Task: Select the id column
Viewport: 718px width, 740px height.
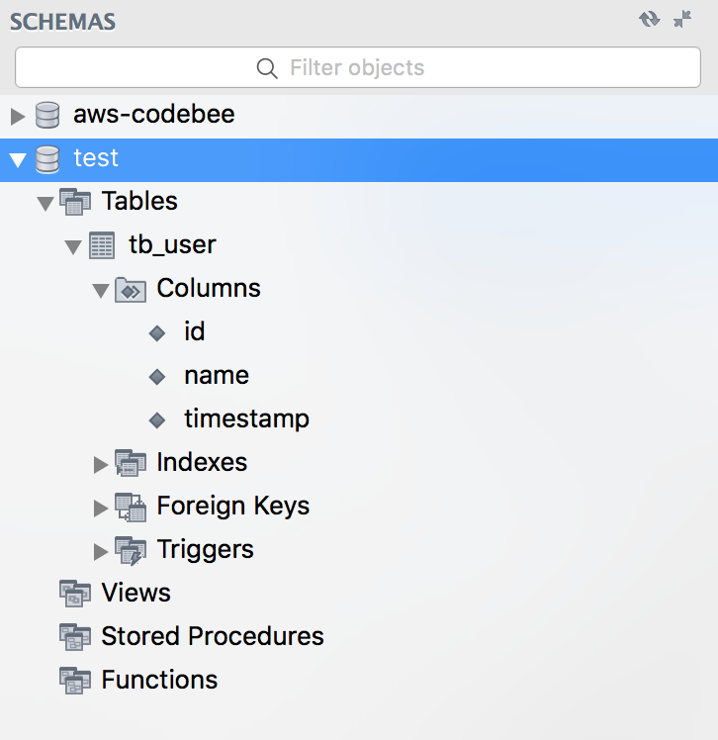Action: (x=194, y=332)
